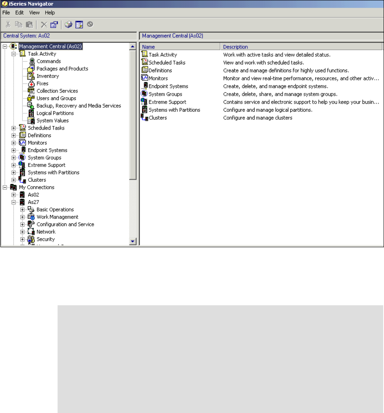384x413 pixels.
Task: Click the Print toolbar icon
Action: (68, 25)
